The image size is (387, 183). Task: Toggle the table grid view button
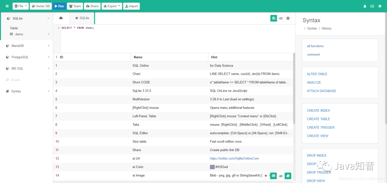click(273, 175)
